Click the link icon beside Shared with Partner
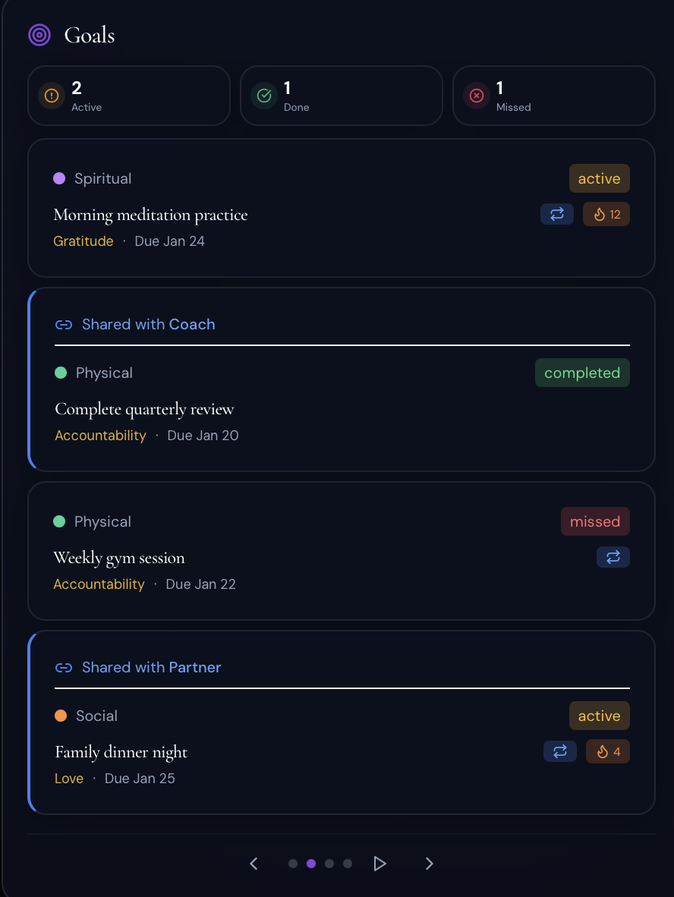This screenshot has height=897, width=674. 64,668
